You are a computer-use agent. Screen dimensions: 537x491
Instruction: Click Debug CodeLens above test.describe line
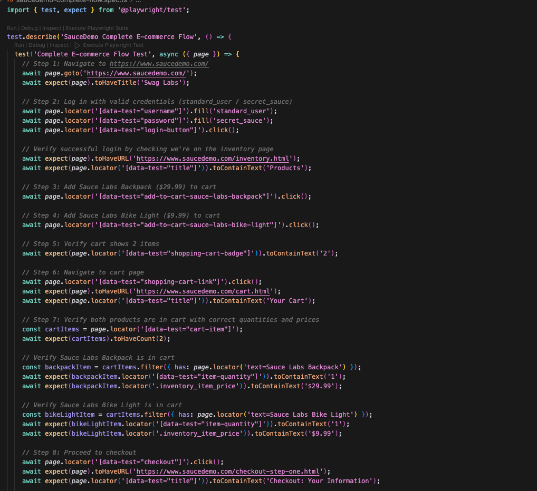(30, 28)
